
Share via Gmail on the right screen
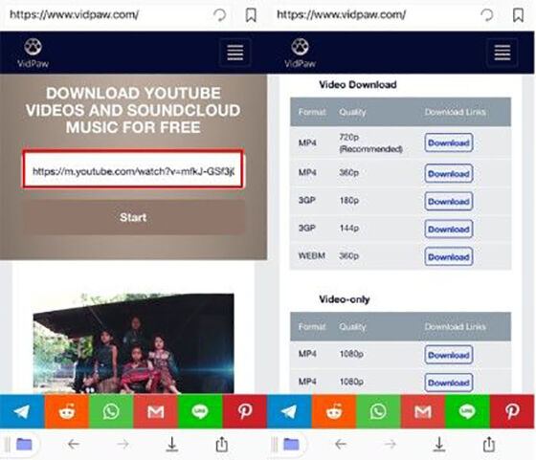(423, 411)
